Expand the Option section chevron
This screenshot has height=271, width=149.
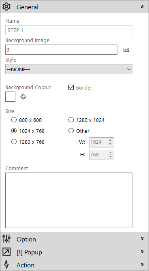(142, 239)
